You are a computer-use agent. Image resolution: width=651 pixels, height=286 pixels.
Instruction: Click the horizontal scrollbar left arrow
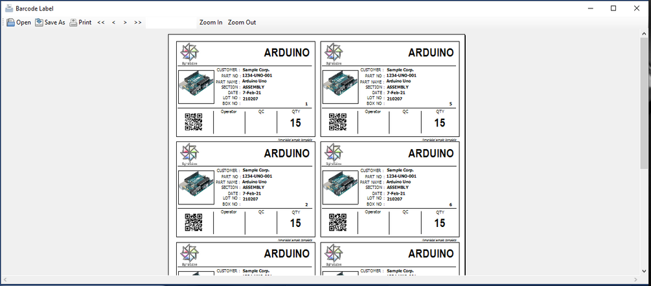5,280
